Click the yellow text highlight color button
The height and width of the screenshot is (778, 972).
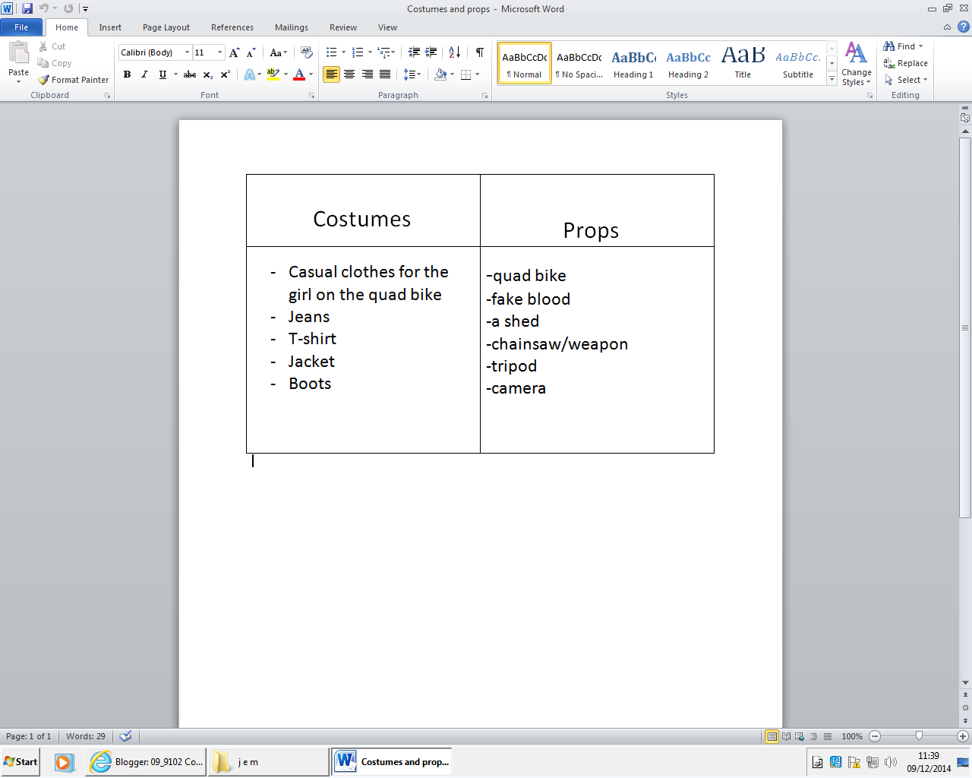point(273,74)
